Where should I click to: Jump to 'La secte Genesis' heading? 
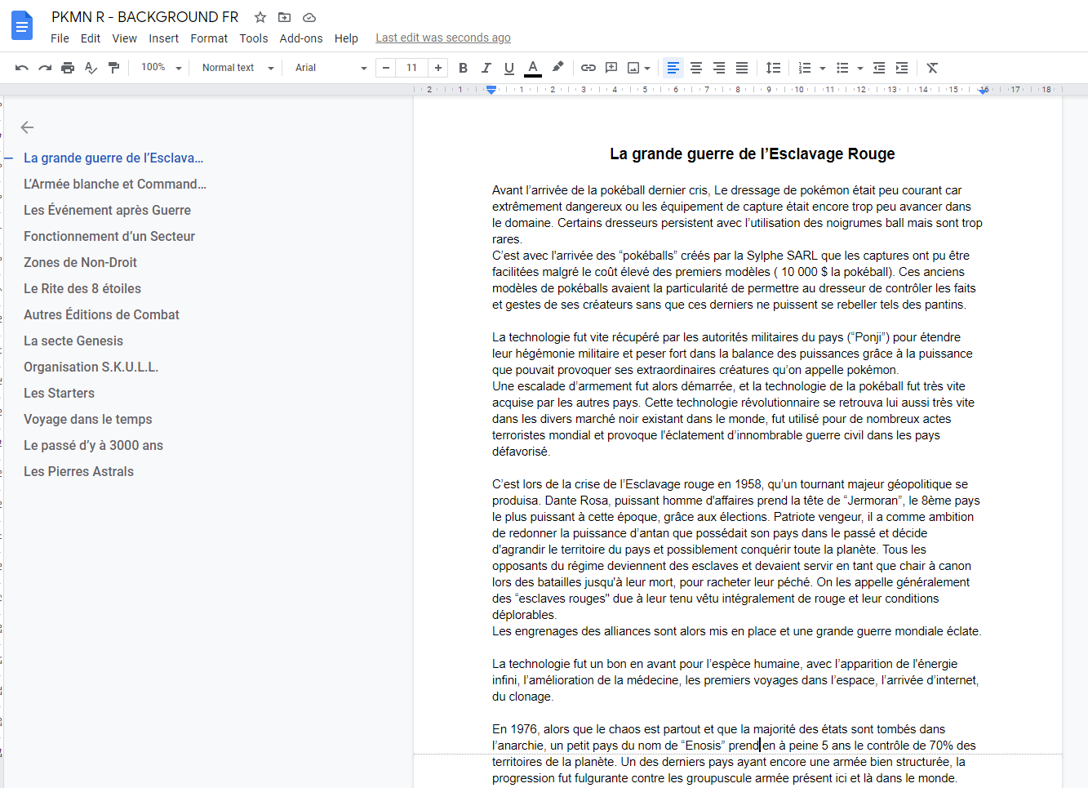(x=73, y=341)
